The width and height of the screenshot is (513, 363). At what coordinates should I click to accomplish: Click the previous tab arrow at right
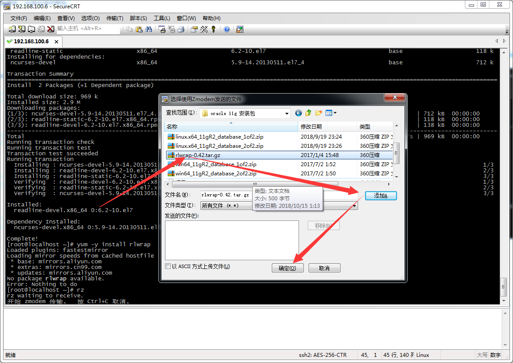tap(497, 41)
